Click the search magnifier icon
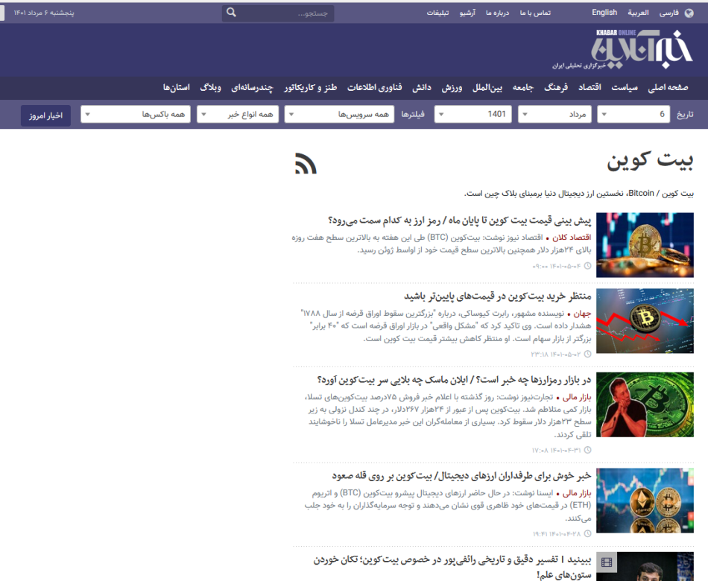This screenshot has width=708, height=581. [232, 12]
